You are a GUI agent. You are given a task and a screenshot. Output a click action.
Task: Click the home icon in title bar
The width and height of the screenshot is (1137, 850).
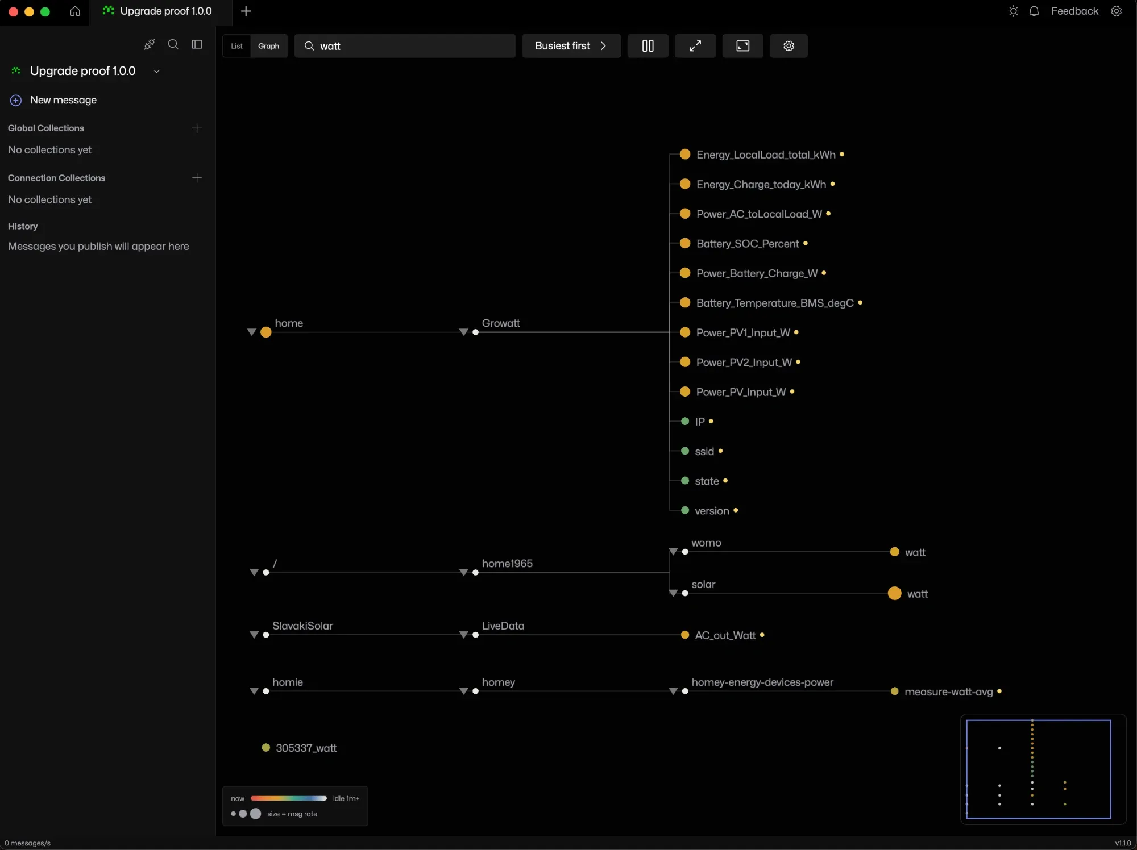[x=75, y=11]
